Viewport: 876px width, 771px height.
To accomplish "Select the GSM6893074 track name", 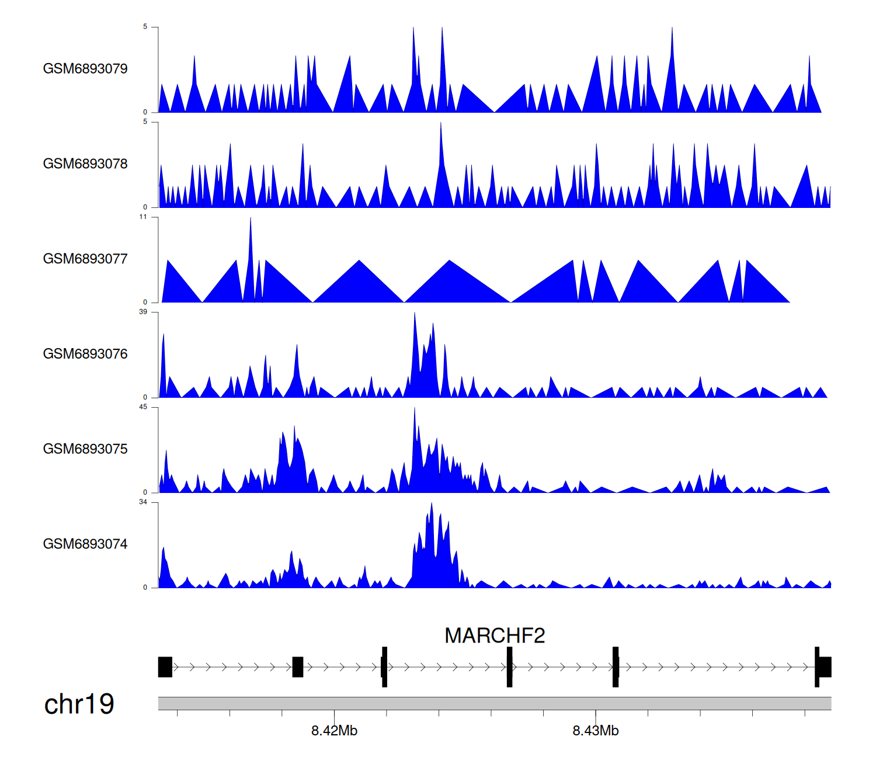I will (85, 544).
